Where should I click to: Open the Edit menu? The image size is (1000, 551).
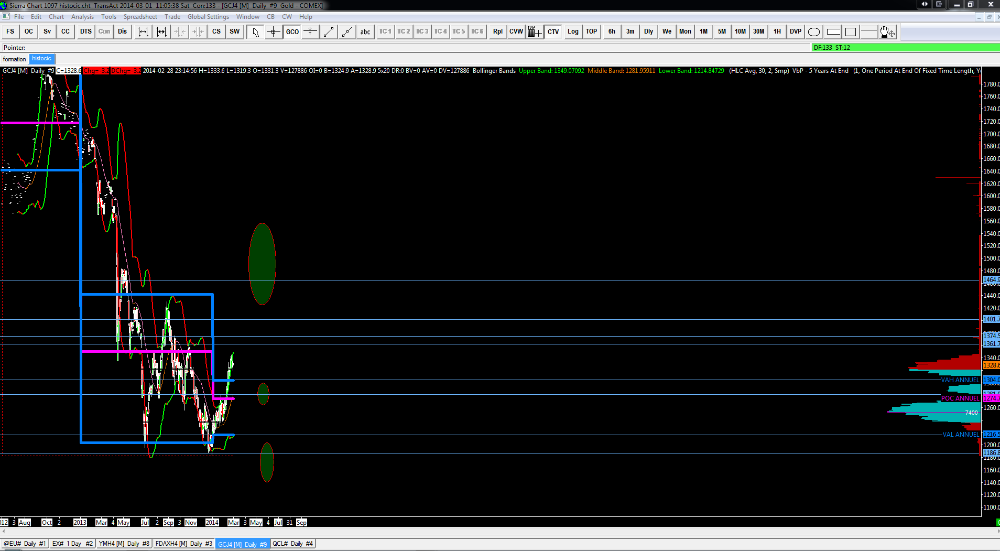(36, 17)
